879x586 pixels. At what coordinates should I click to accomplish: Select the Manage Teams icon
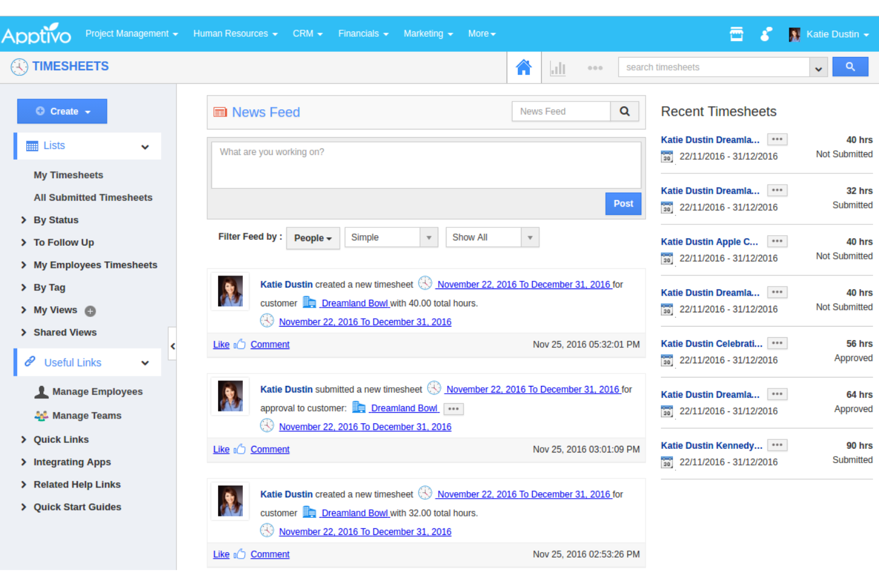point(40,416)
